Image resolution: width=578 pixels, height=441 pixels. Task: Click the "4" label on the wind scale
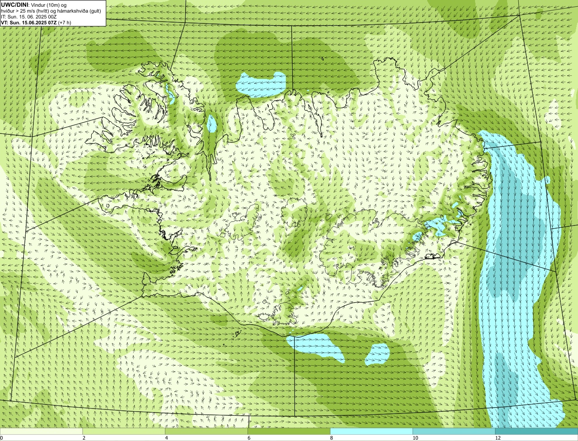167,438
